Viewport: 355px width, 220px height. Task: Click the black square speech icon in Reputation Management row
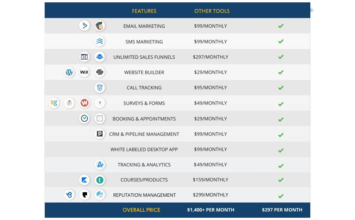85,195
